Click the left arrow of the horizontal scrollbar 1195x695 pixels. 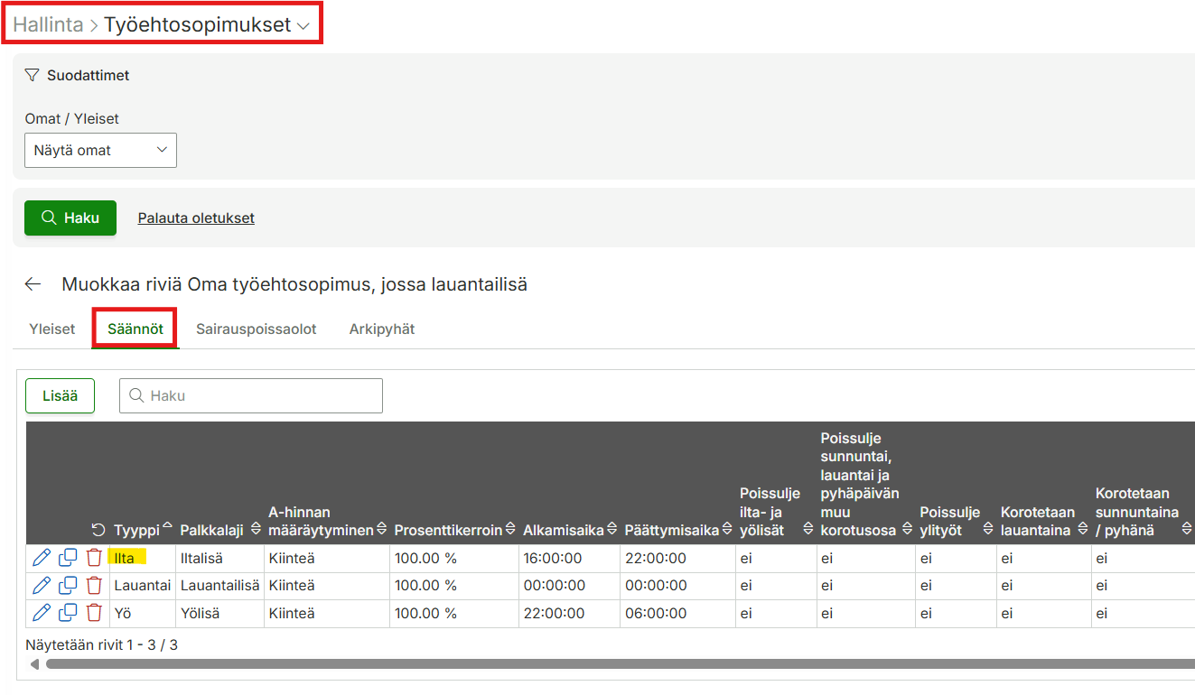tap(34, 664)
